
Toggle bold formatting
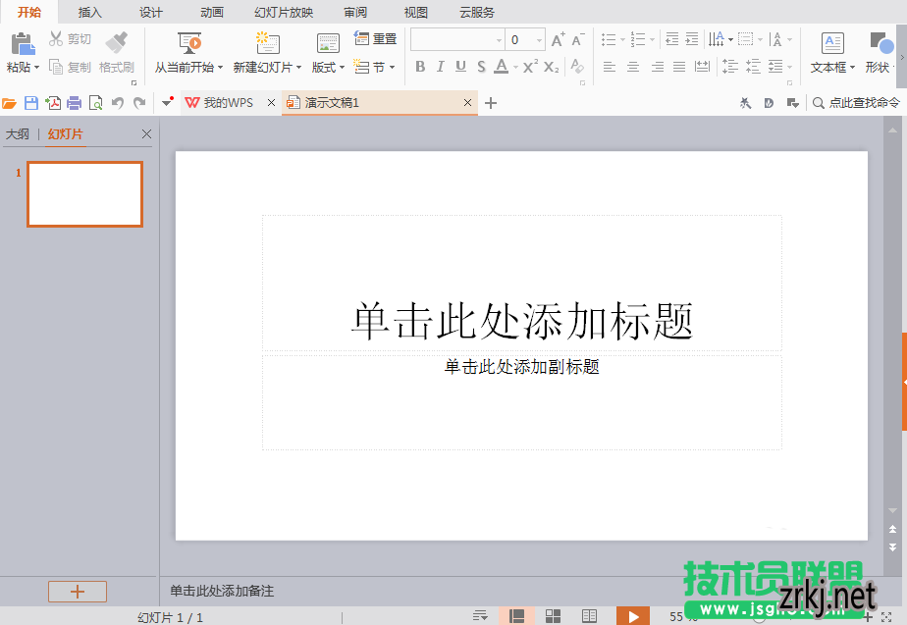click(420, 67)
